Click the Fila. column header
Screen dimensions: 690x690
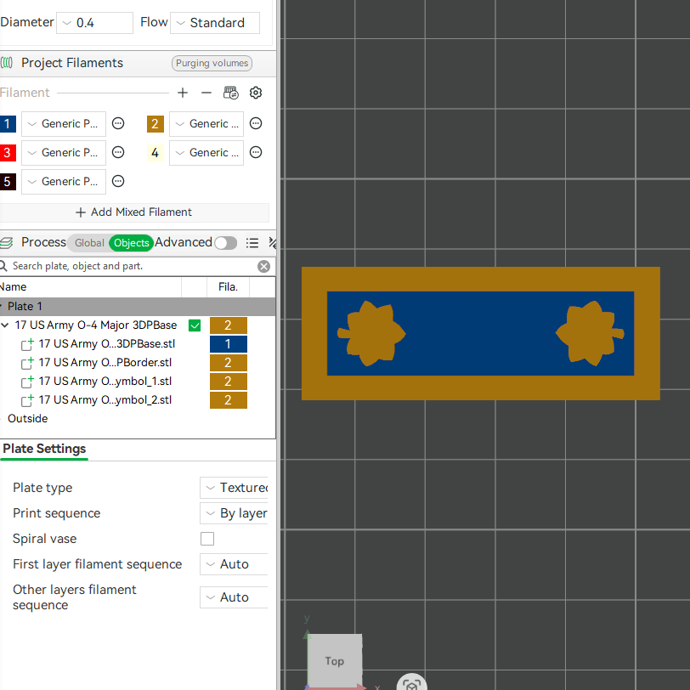point(228,287)
